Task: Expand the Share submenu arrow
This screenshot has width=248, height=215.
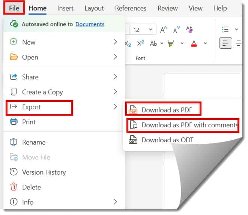Action: click(115, 77)
